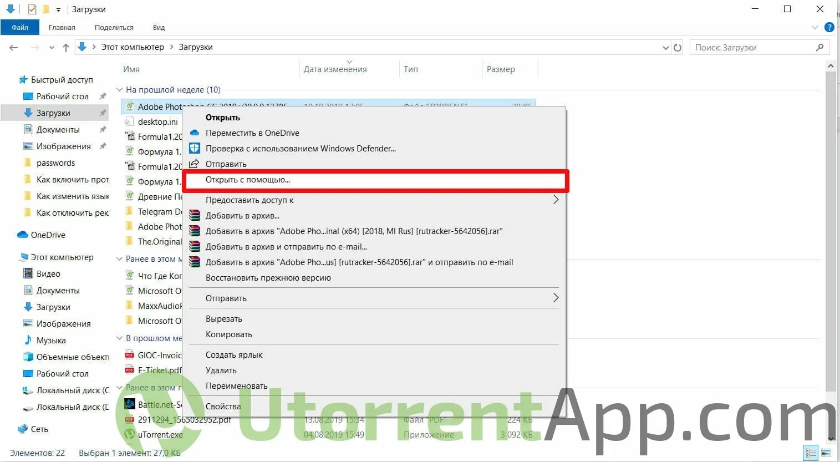Open Свойства from context menu
This screenshot has width=840, height=462.
pos(223,407)
